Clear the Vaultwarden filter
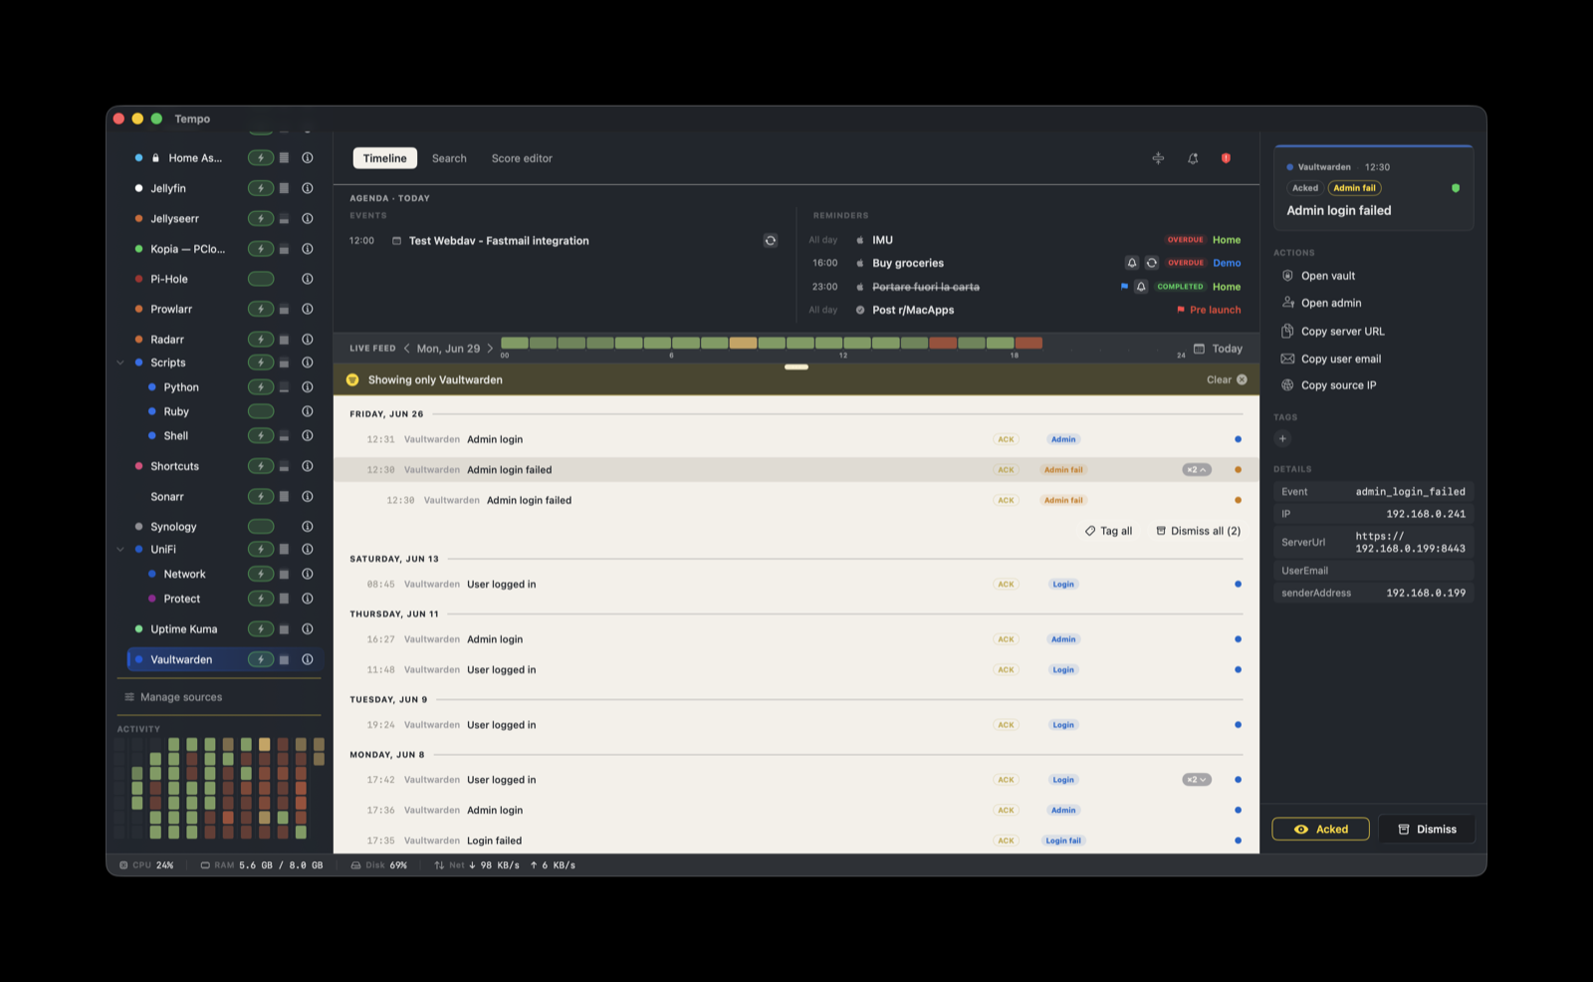This screenshot has width=1593, height=982. (x=1227, y=379)
